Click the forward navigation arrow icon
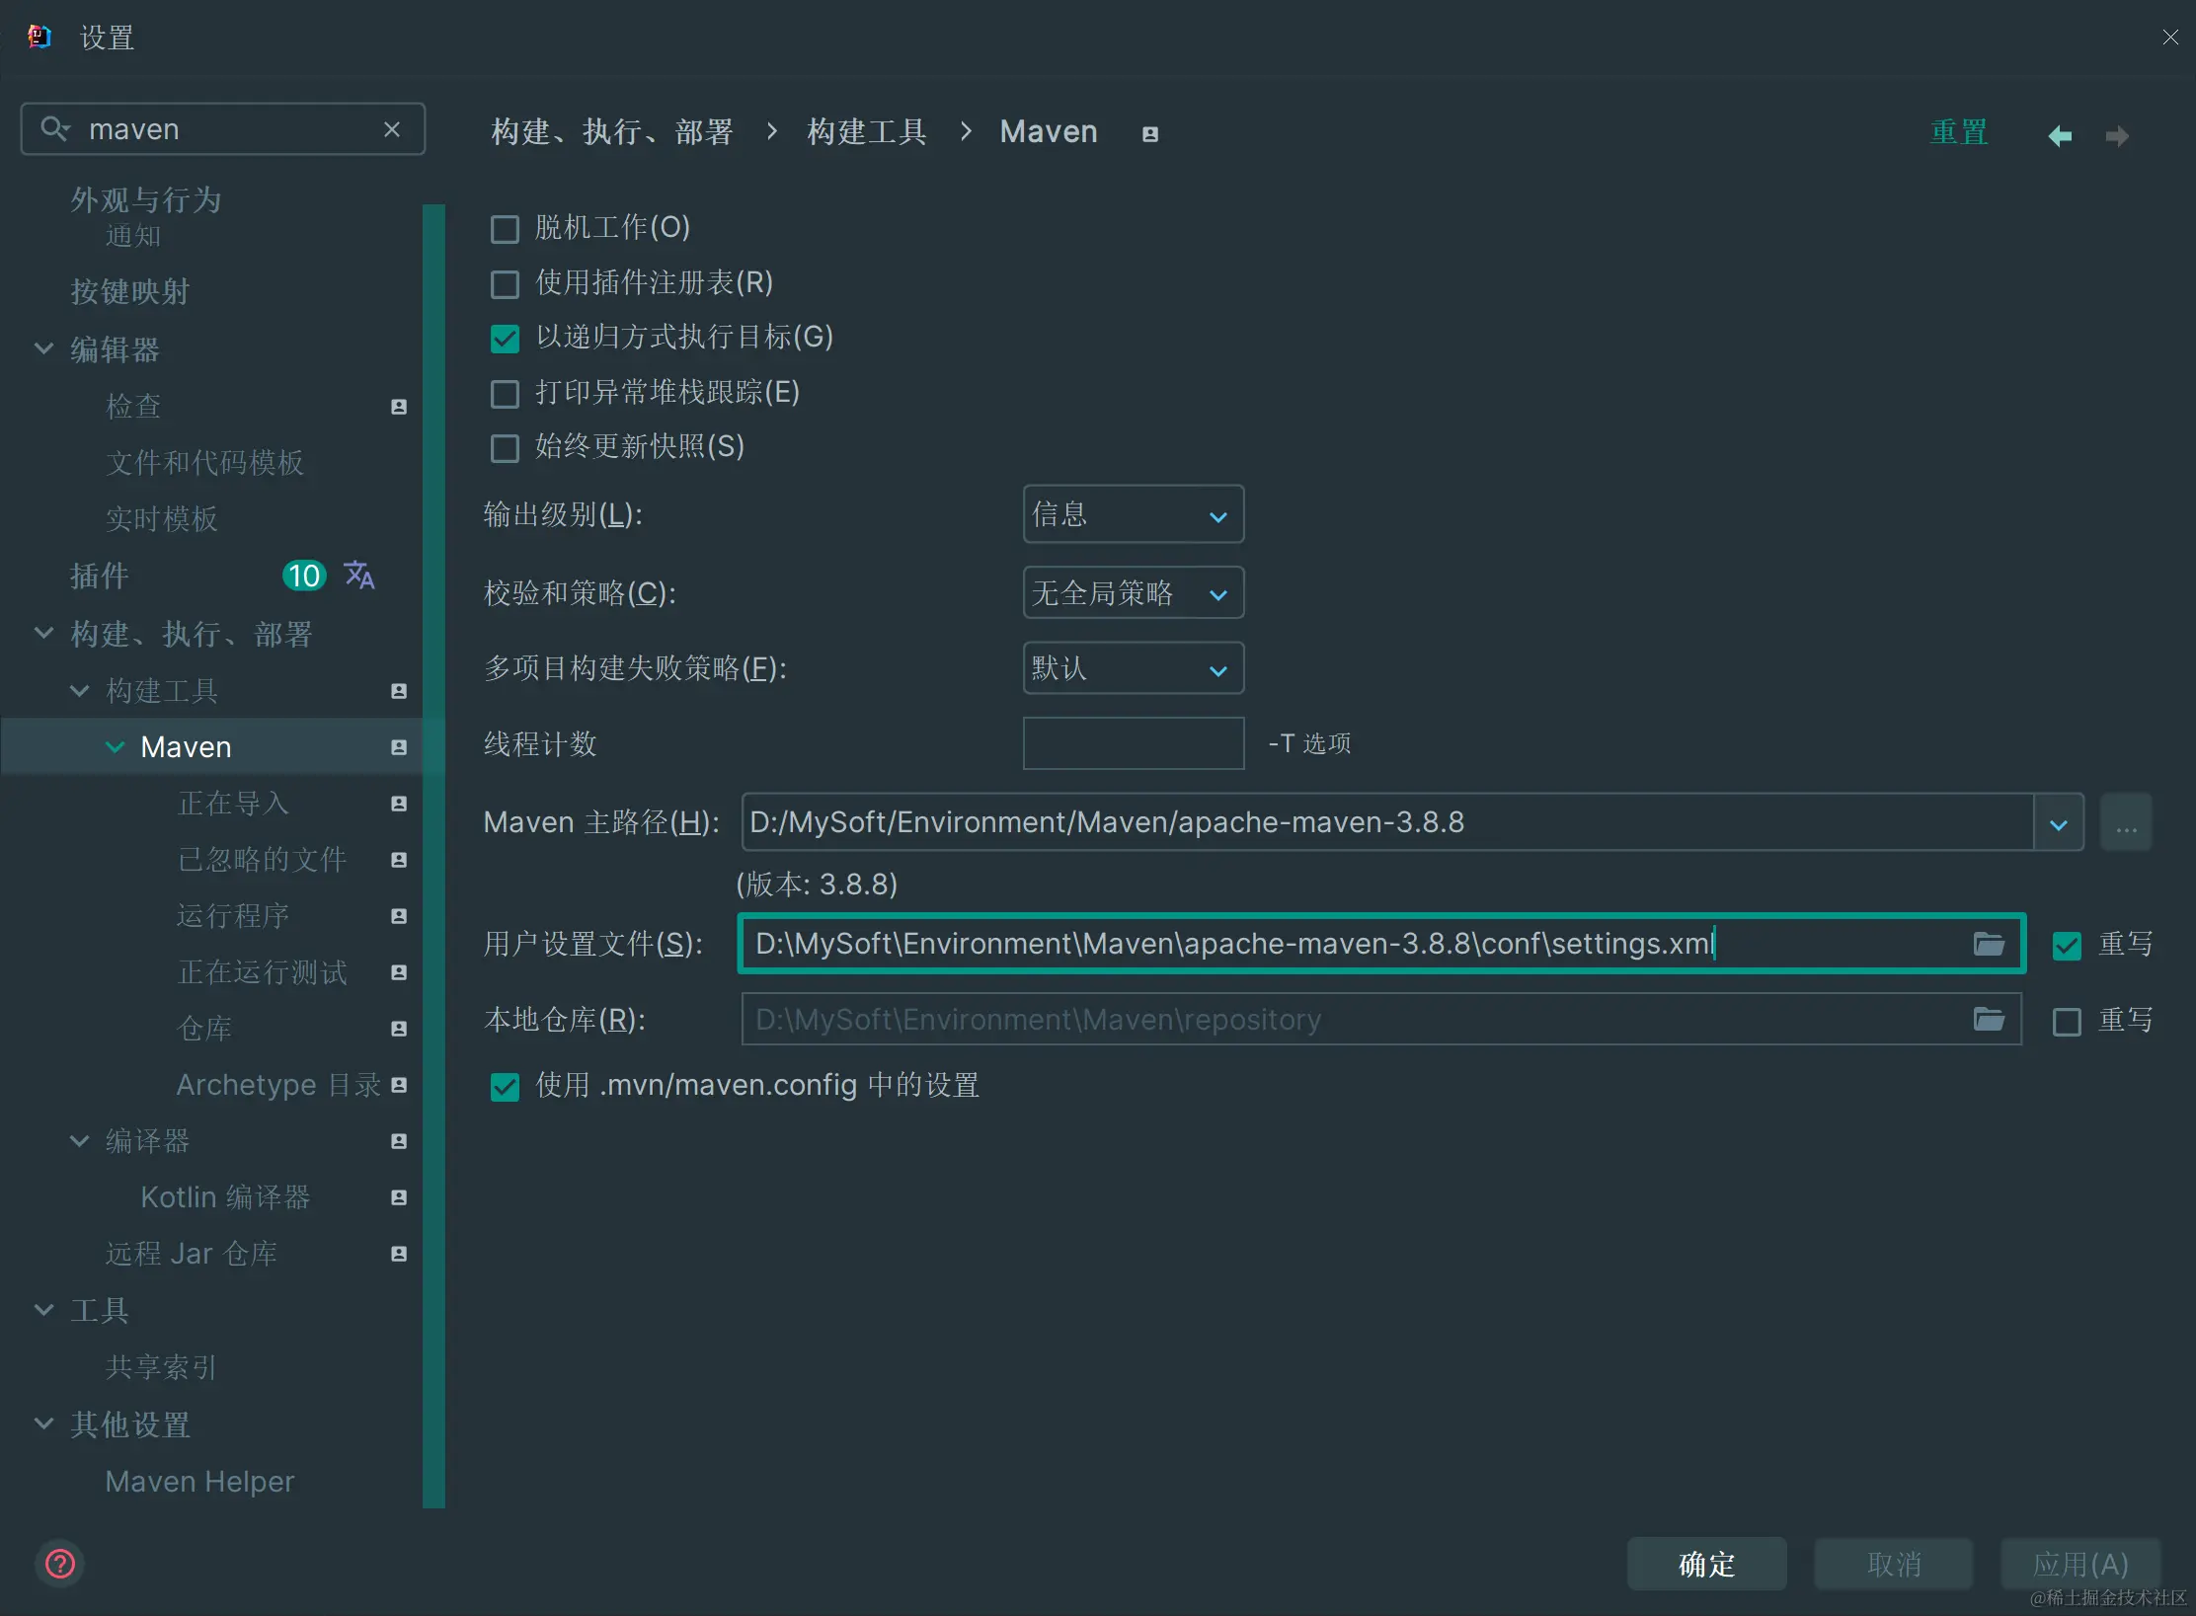 tap(2117, 135)
